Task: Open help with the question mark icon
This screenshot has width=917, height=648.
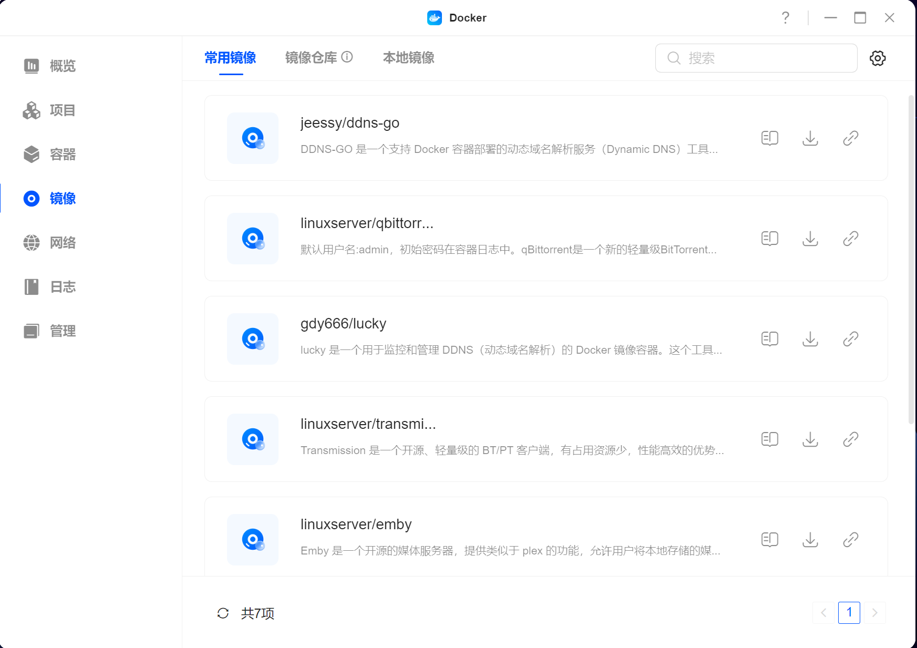Action: click(786, 18)
